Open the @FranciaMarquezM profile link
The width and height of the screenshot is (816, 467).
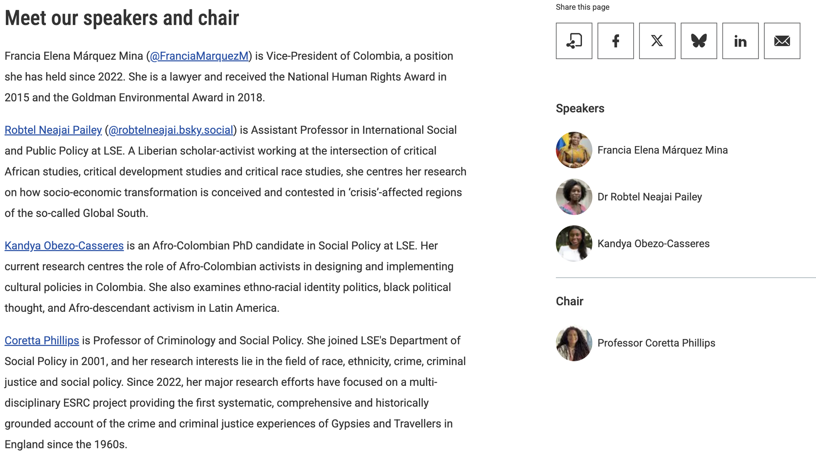point(199,56)
